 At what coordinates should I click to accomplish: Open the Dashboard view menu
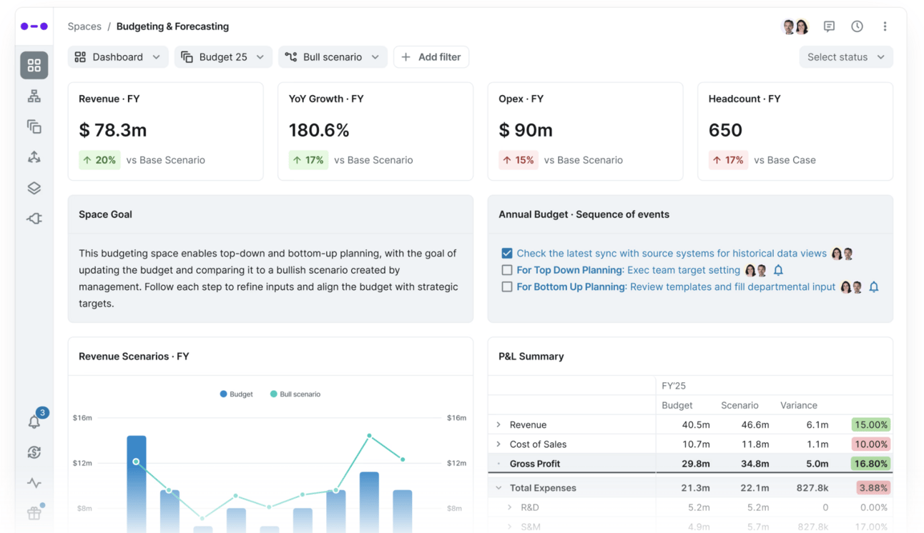[118, 57]
